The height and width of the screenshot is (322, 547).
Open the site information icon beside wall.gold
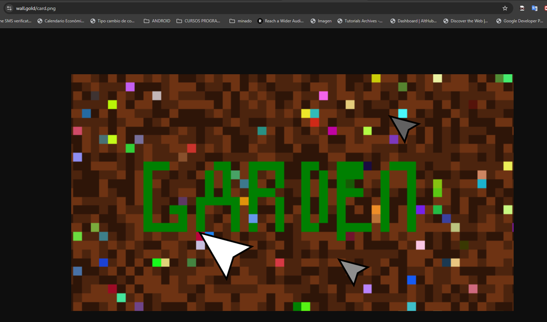[x=9, y=8]
